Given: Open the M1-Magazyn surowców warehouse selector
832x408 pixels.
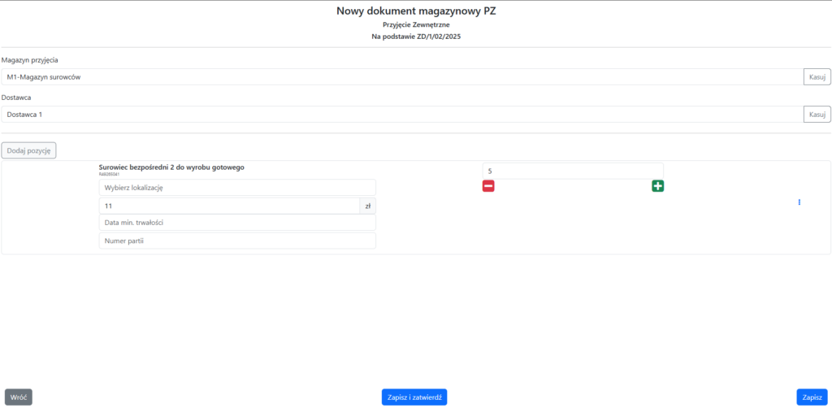Looking at the screenshot, I should click(402, 77).
